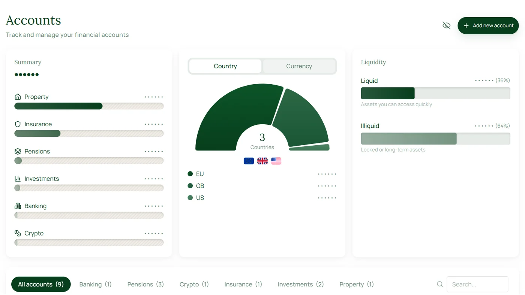Select the United Kingdom flag icon
This screenshot has width=525, height=295.
(262, 161)
